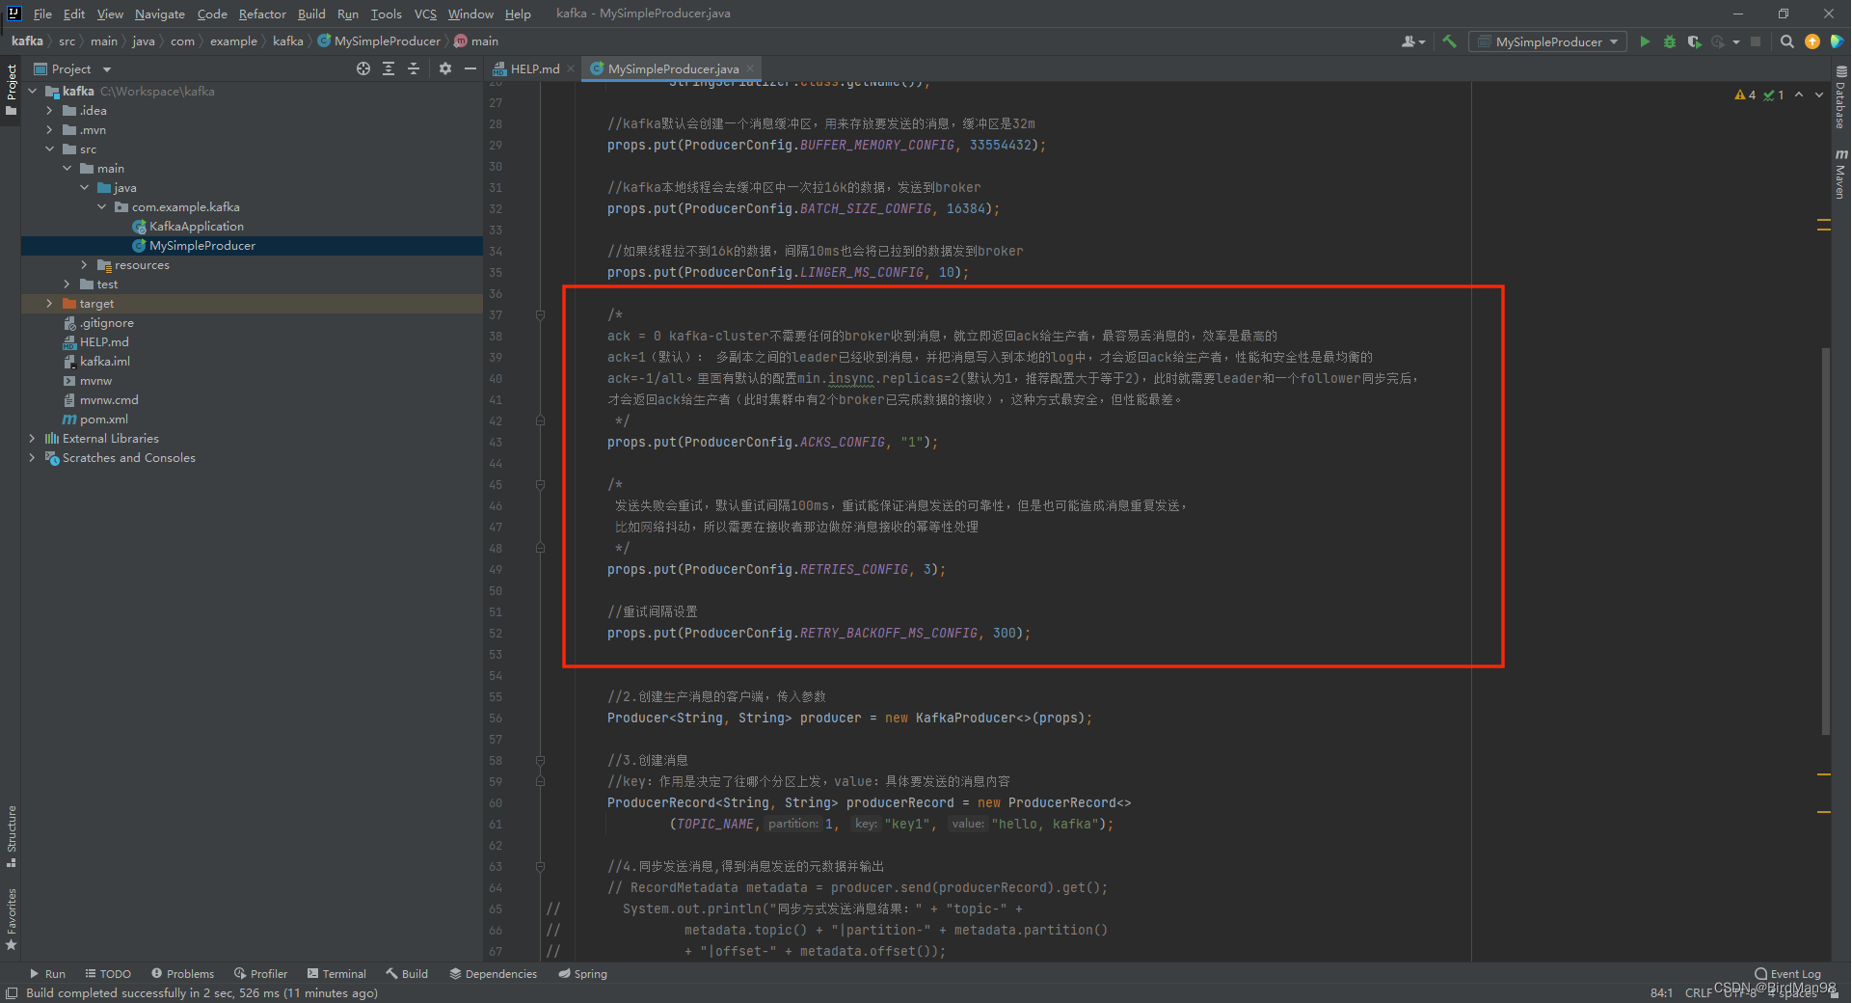Image resolution: width=1852 pixels, height=1003 pixels.
Task: Collapse all icon in Project panel
Action: click(414, 68)
